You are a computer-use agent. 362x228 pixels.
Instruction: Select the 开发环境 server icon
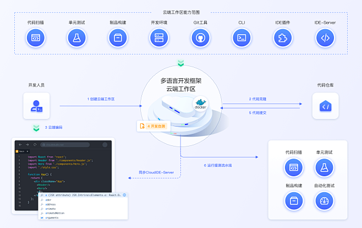pyautogui.click(x=159, y=38)
